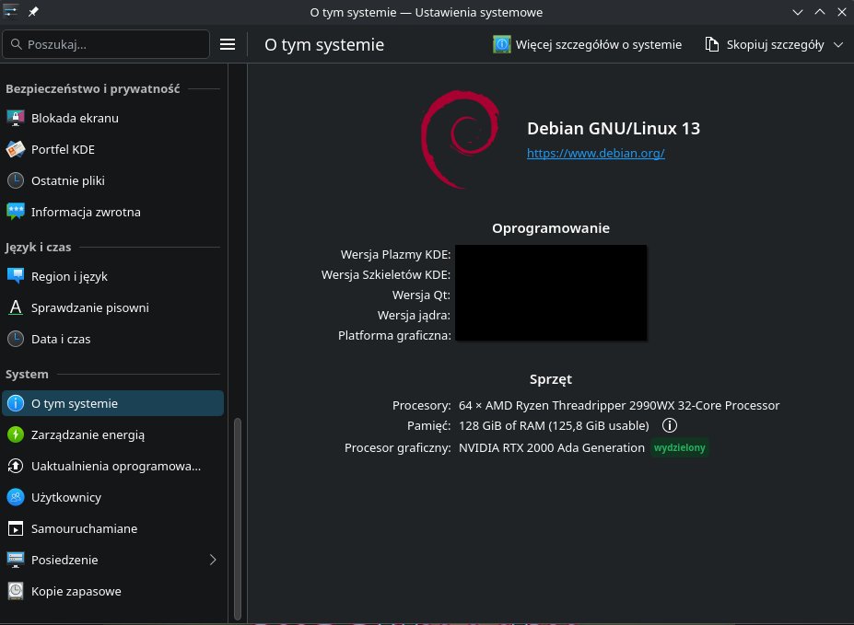This screenshot has width=854, height=625.
Task: Focus the Poszukaj search field
Action: click(x=106, y=44)
